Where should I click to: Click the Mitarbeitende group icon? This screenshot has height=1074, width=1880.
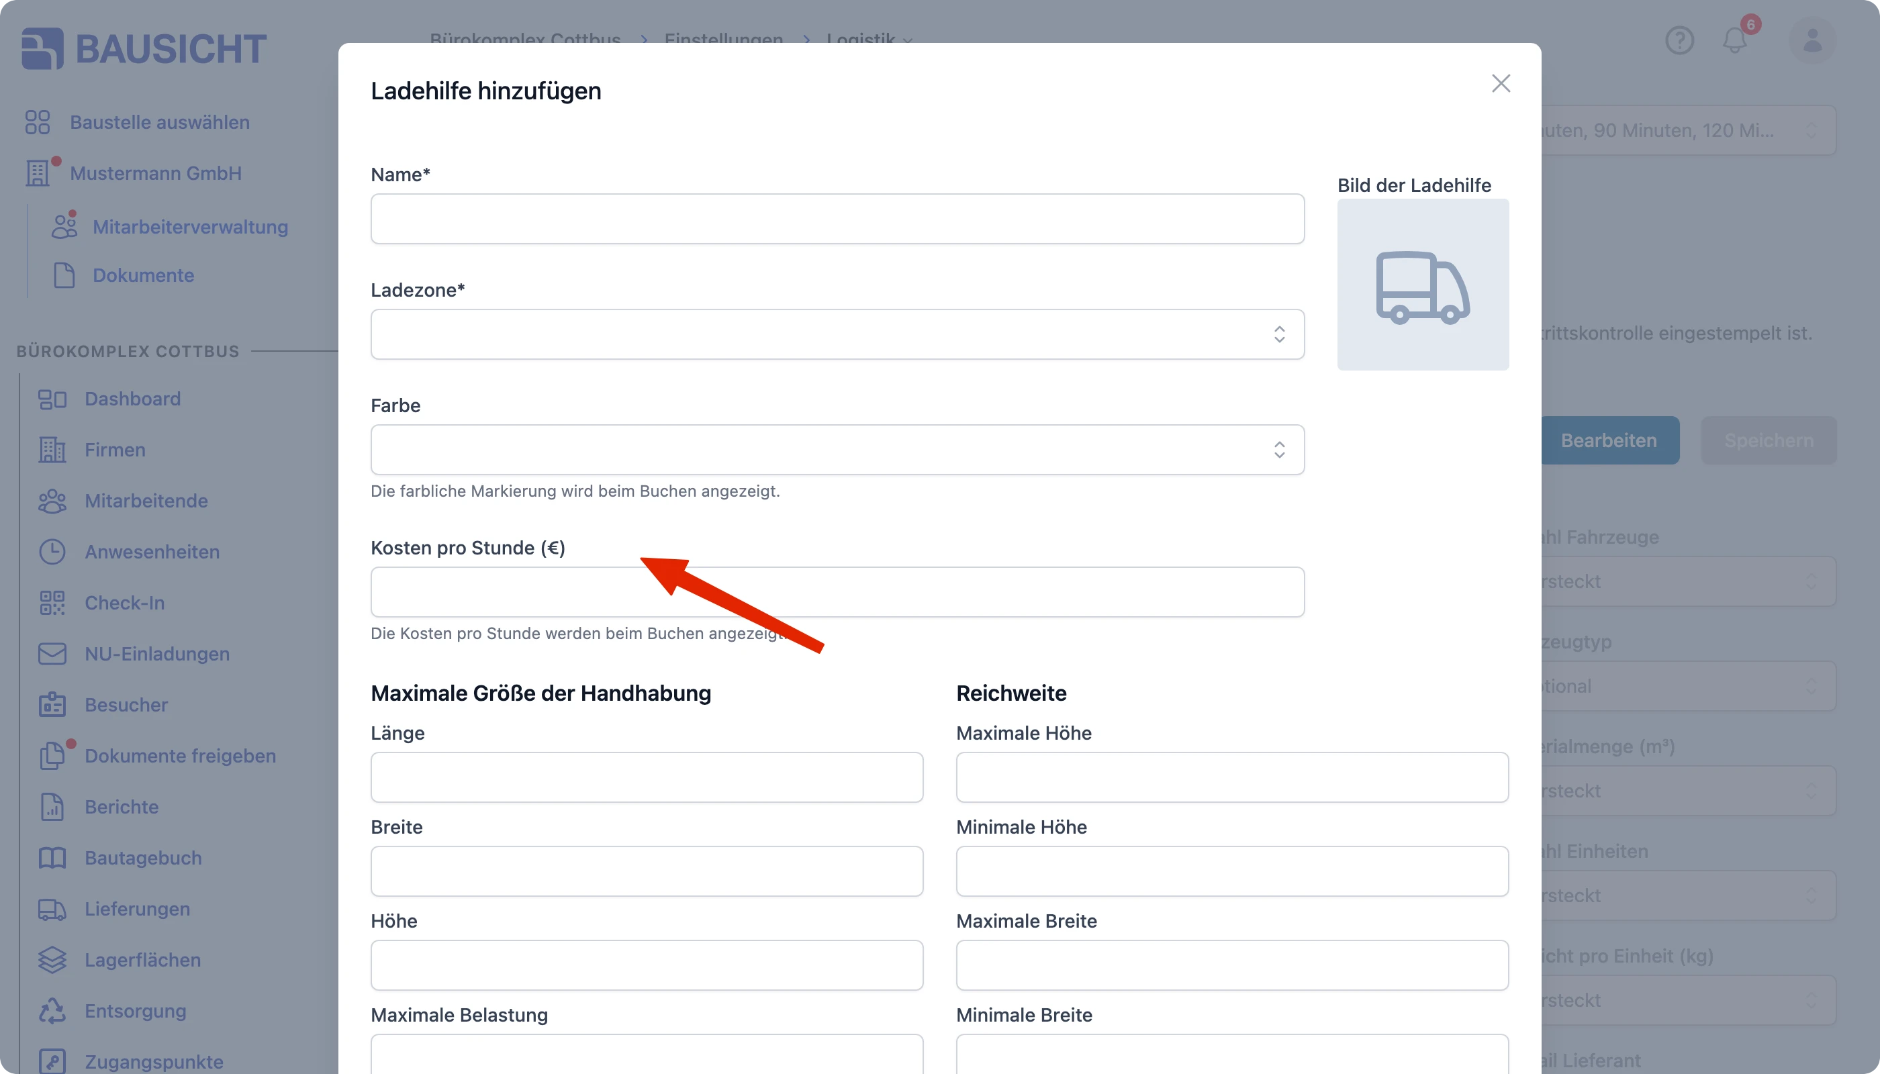point(52,501)
